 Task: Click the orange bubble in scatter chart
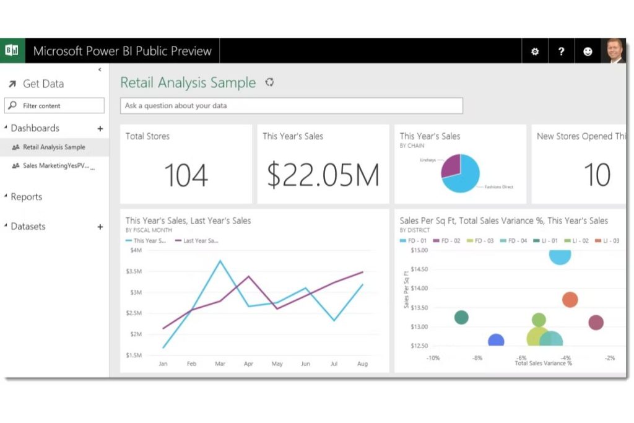click(570, 300)
